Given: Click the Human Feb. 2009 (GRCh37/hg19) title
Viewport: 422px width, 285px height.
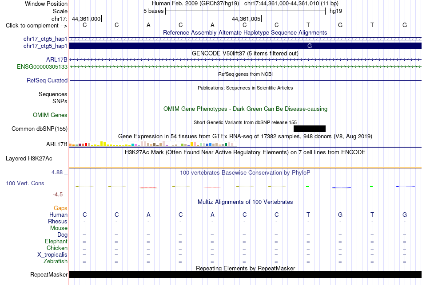Looking at the screenshot, I should (195, 4).
